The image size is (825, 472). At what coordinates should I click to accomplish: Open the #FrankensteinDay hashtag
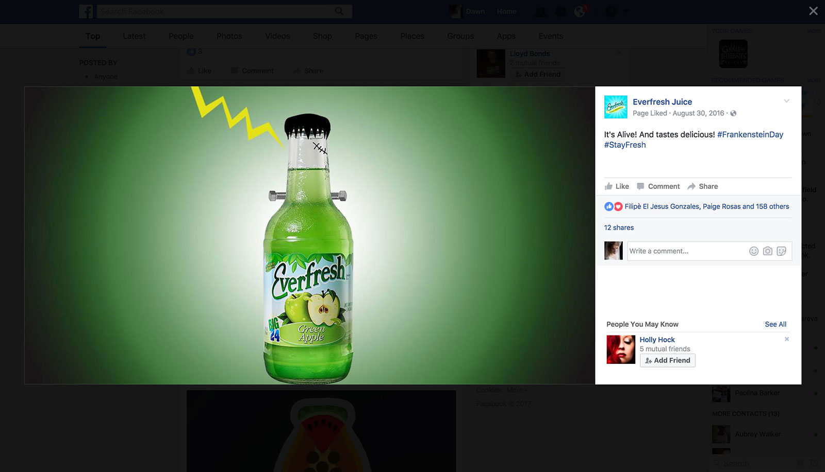750,134
